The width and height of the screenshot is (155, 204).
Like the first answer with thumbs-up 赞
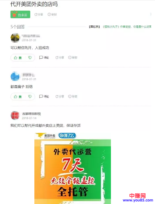[18, 58]
